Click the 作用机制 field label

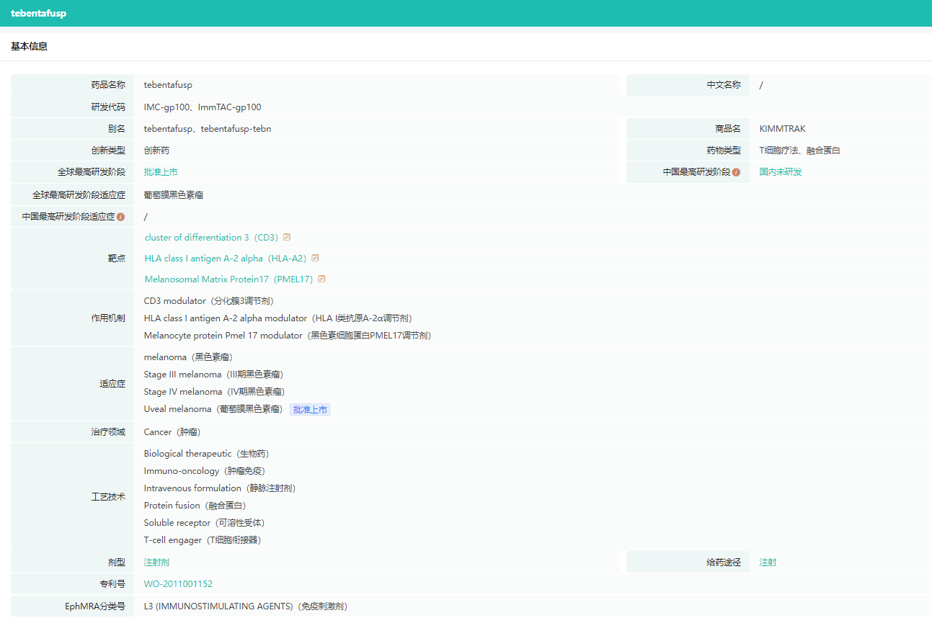point(108,318)
